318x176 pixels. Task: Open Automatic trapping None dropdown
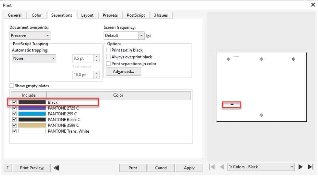tap(34, 58)
